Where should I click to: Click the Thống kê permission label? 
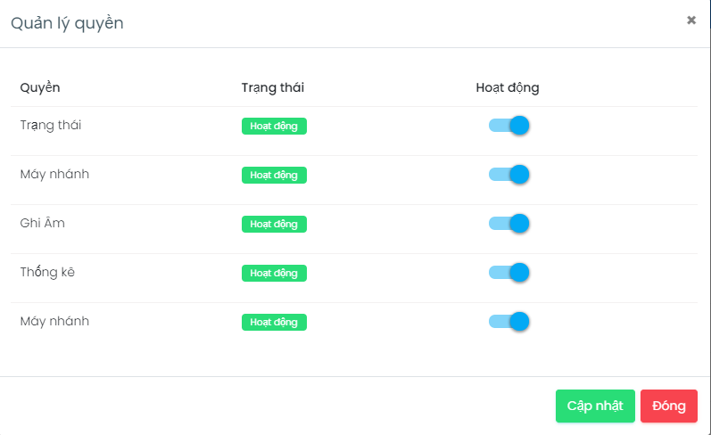47,272
